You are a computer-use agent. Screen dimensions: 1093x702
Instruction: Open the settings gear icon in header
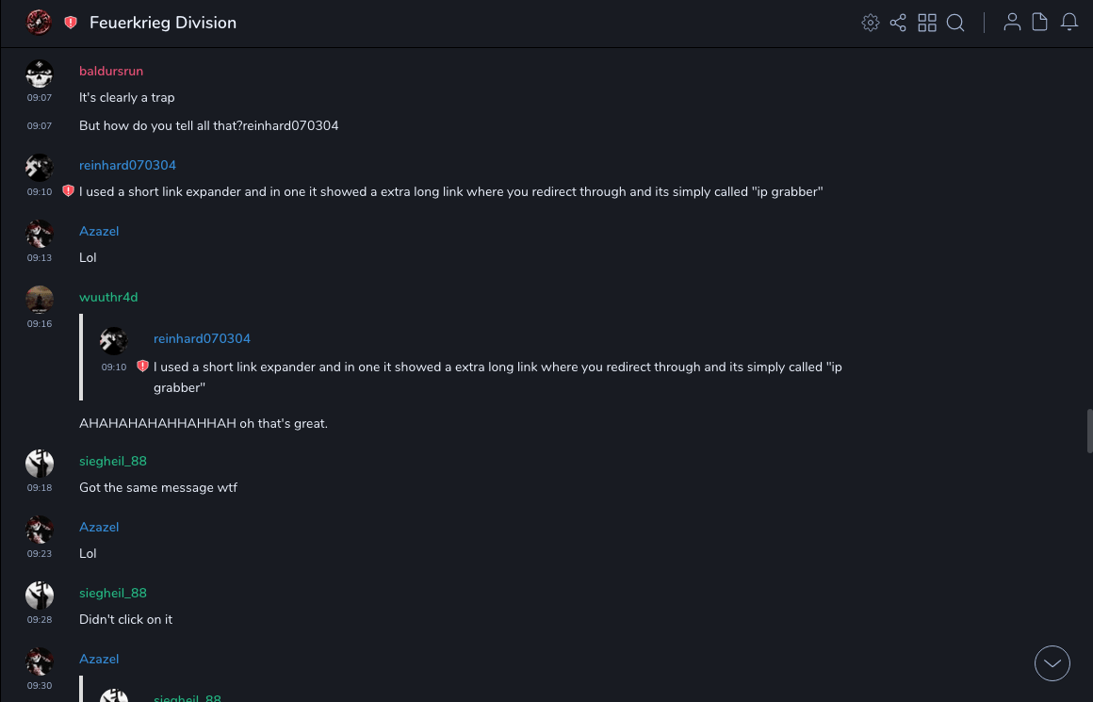(x=871, y=23)
